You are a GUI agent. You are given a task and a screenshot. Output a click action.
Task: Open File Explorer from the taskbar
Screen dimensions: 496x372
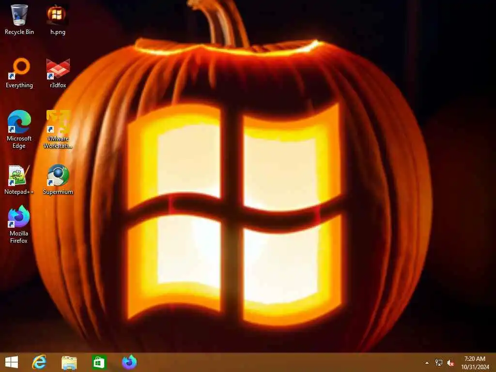click(x=69, y=362)
